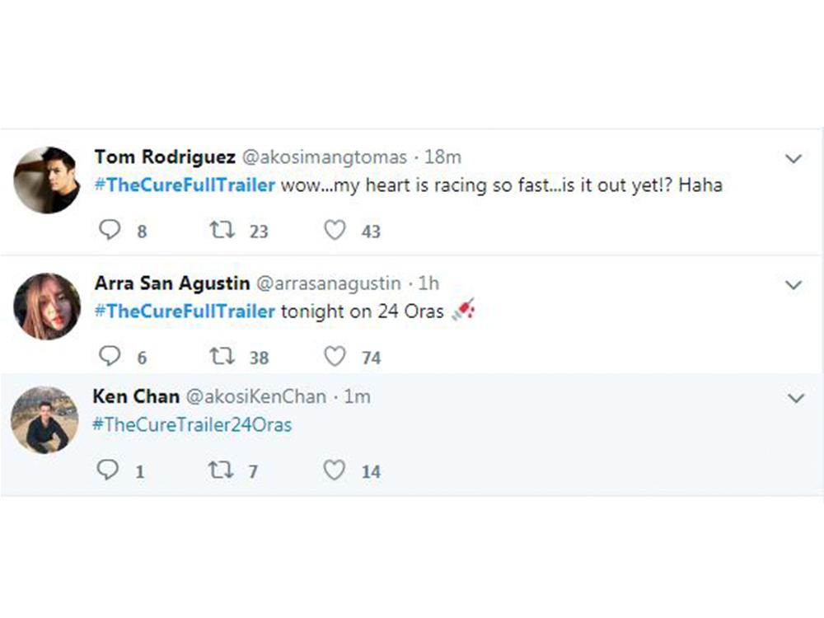The width and height of the screenshot is (824, 618).
Task: Reply to Arra San Agustin's tweet
Action: pos(110,356)
